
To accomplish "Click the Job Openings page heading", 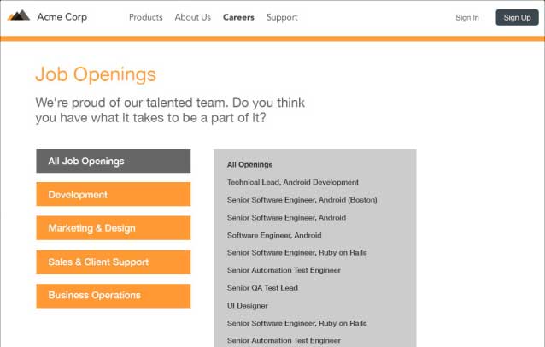I will pos(96,74).
